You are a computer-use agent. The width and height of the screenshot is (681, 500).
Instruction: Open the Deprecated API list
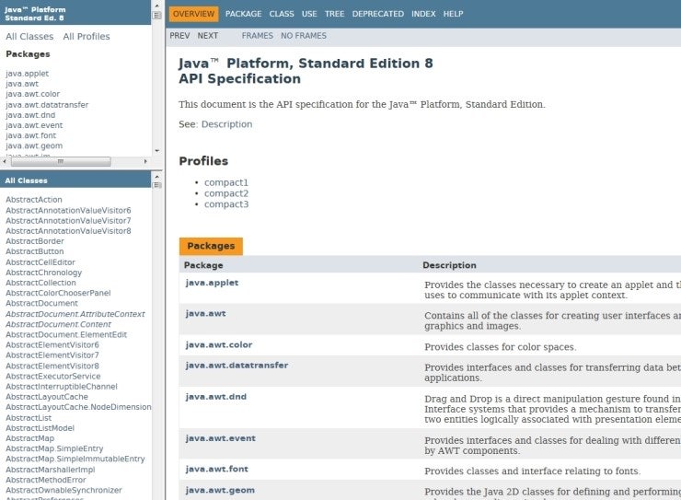(x=378, y=14)
